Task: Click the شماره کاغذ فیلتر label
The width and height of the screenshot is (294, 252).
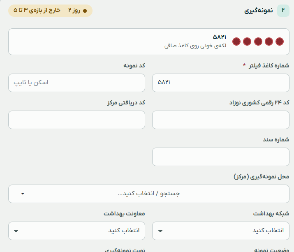Action: click(x=269, y=65)
